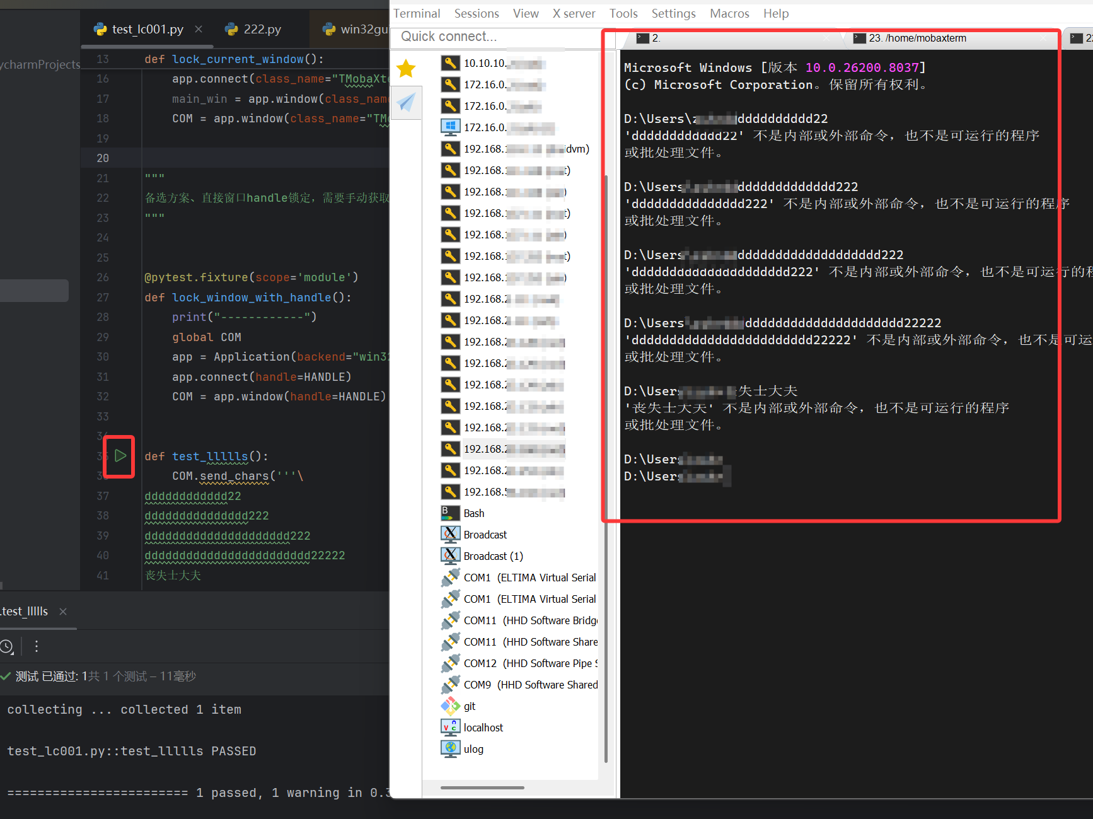Open the View menu

pos(526,13)
